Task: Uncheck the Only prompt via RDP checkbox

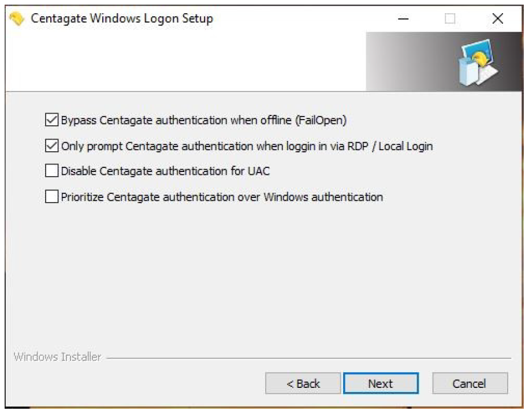Action: [51, 146]
